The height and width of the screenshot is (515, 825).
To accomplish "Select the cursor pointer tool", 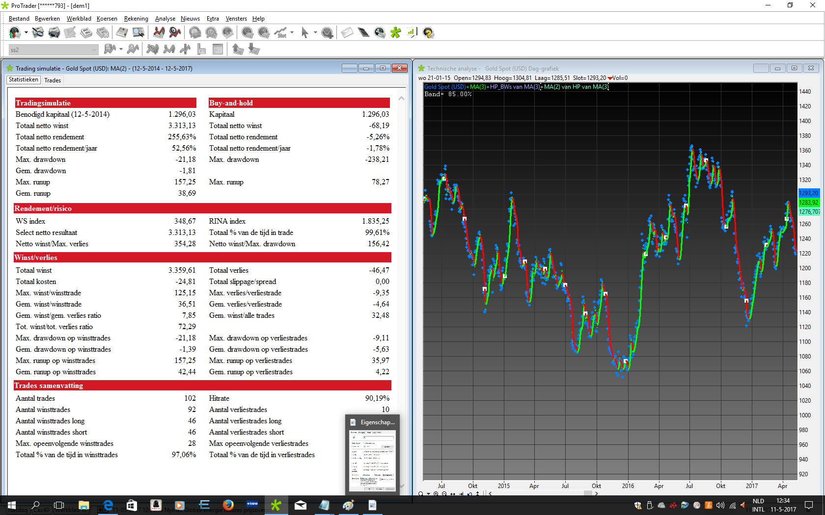I will (304, 33).
